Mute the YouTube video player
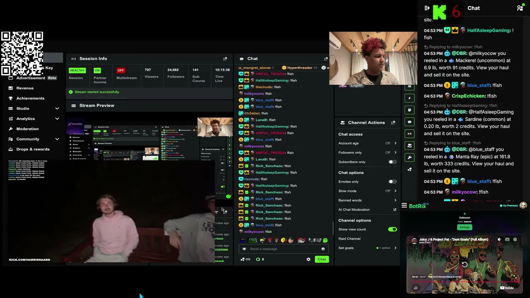The width and height of the screenshot is (530, 298). point(499,240)
